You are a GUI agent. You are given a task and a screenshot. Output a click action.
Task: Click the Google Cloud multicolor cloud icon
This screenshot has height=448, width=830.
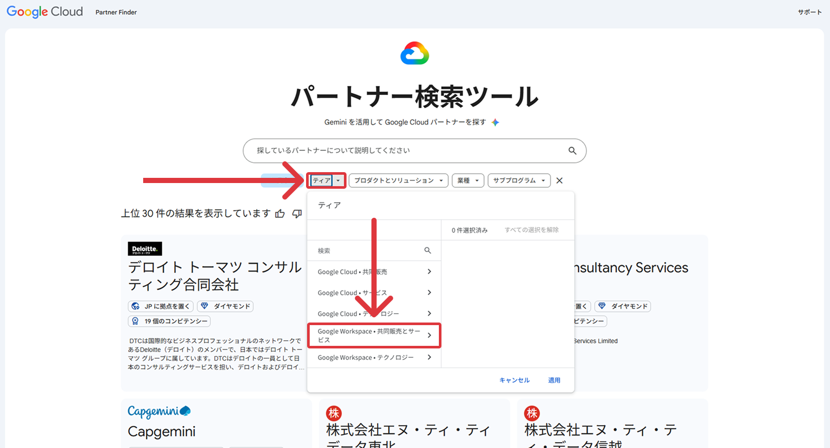[414, 53]
